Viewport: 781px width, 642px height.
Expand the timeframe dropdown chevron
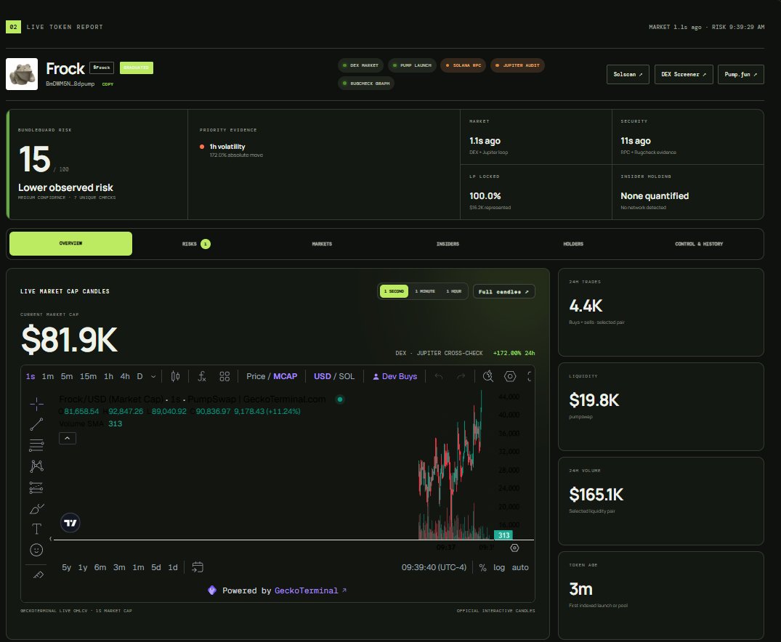153,376
